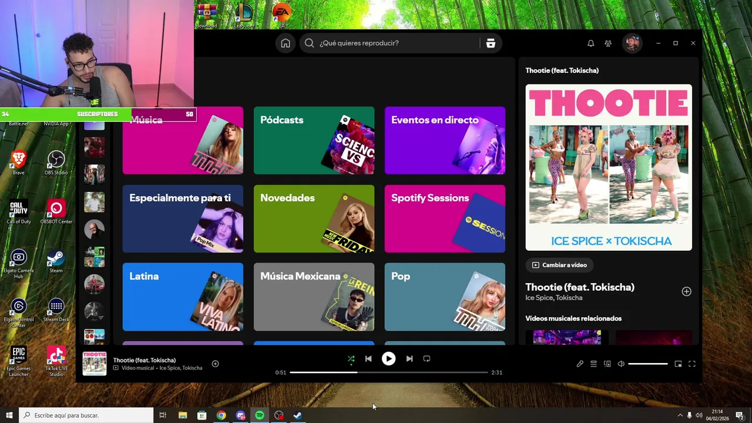Screen dimensions: 752x423
Task: Seek in the song progress bar
Action: pos(388,372)
